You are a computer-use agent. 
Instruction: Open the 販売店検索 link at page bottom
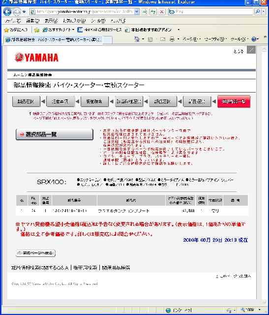point(85,268)
